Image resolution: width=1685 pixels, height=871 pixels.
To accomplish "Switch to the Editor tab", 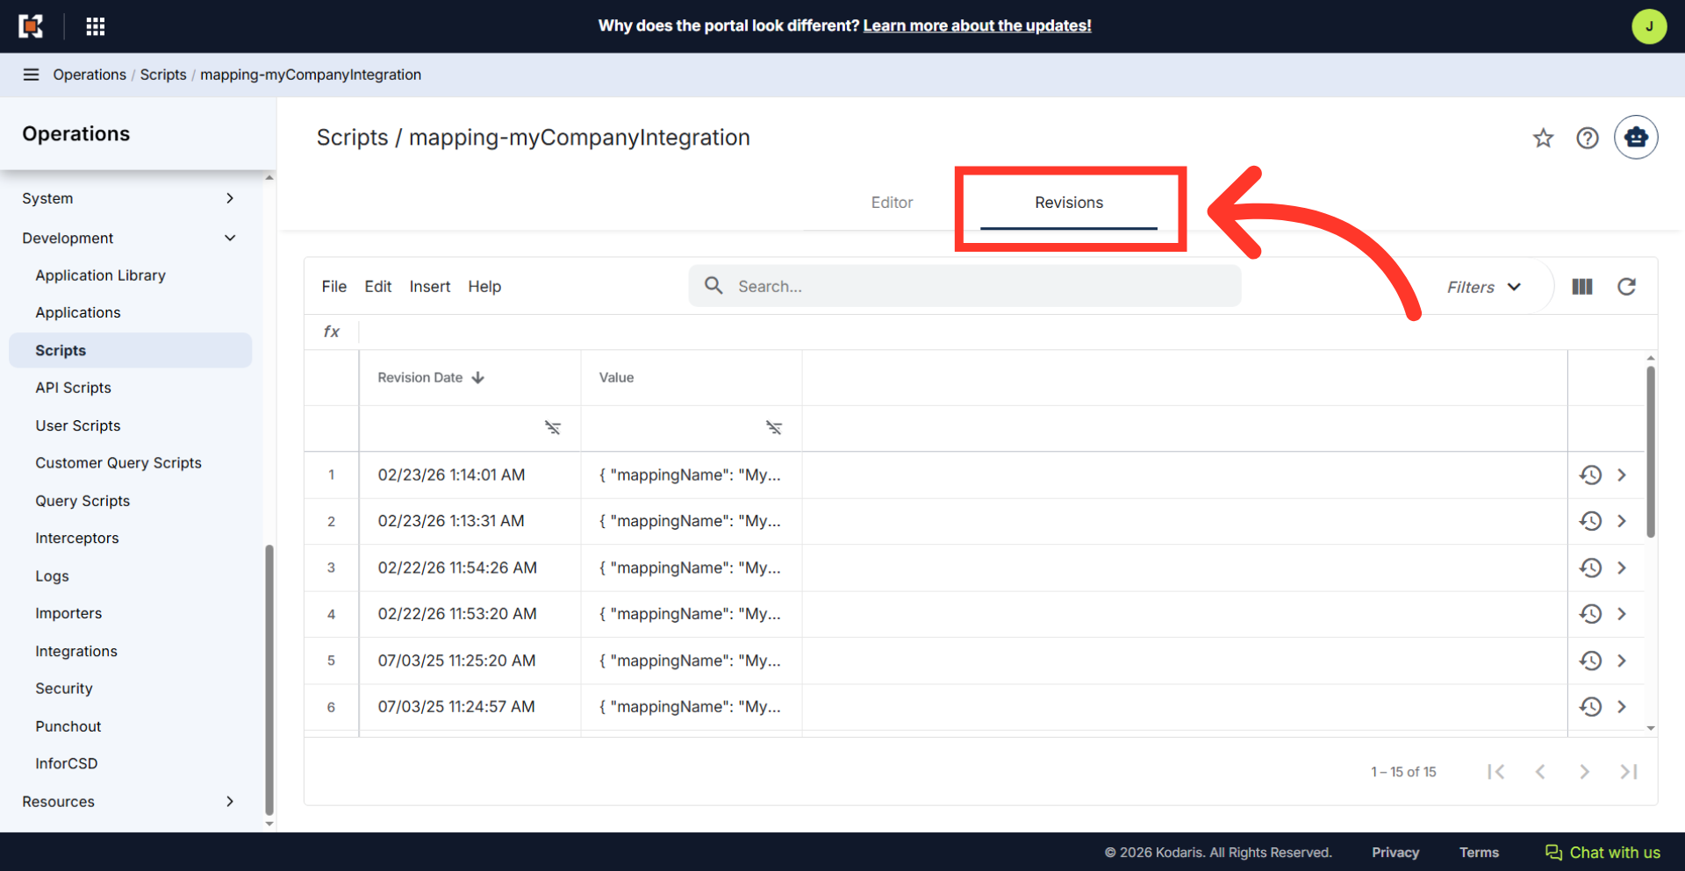I will [892, 203].
